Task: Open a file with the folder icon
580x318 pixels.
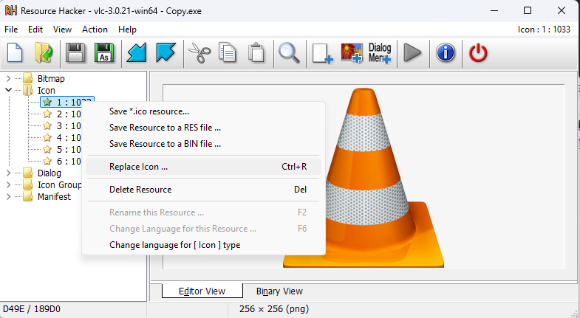Action: (x=44, y=53)
